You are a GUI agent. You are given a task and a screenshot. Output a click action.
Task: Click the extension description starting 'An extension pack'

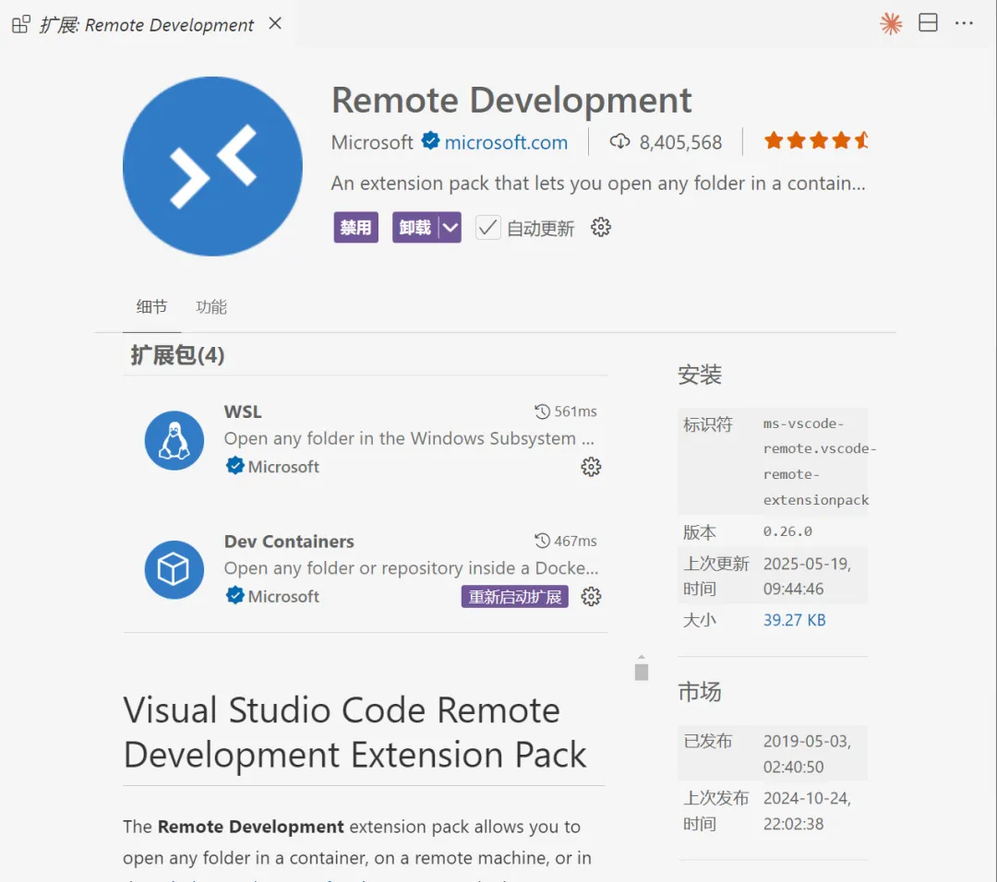(x=597, y=184)
